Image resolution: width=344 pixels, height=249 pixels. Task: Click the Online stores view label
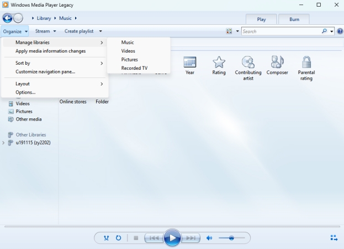coord(73,102)
